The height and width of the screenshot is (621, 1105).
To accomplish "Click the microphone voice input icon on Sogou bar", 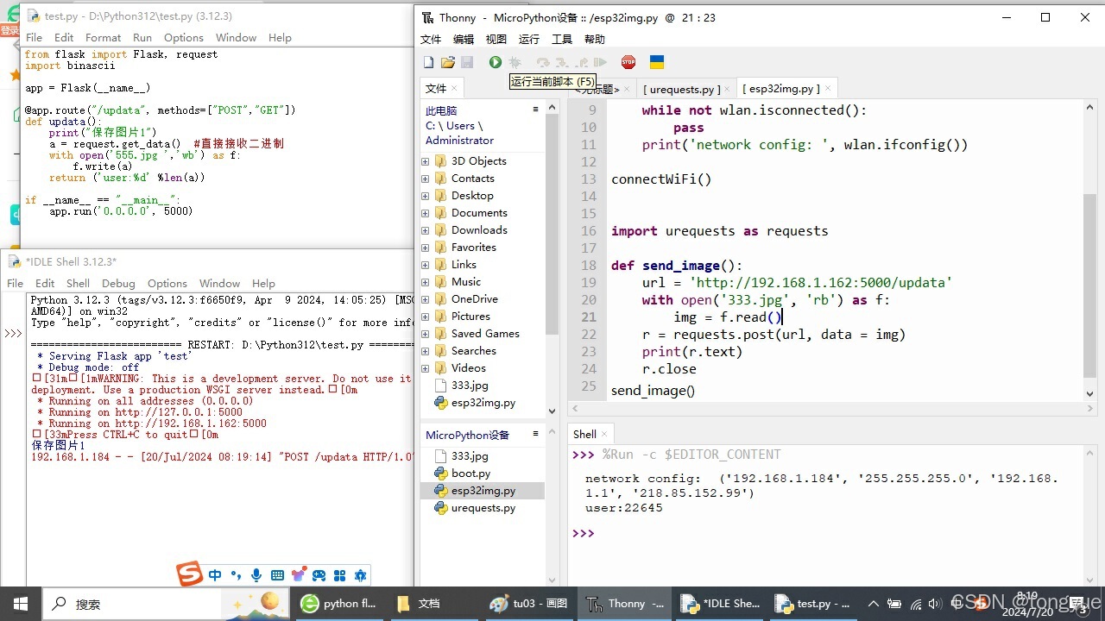I will click(x=256, y=575).
